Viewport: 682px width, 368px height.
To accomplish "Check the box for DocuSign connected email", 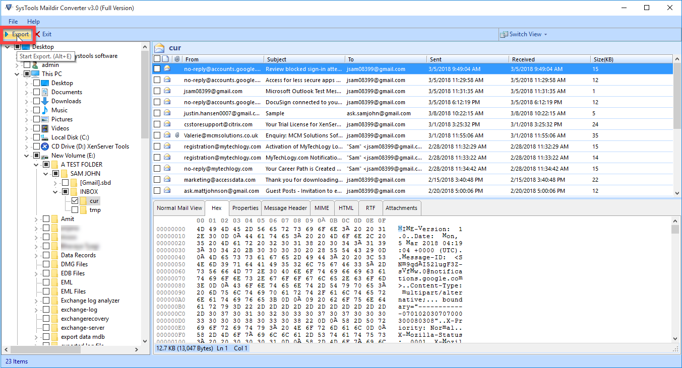I will click(157, 102).
